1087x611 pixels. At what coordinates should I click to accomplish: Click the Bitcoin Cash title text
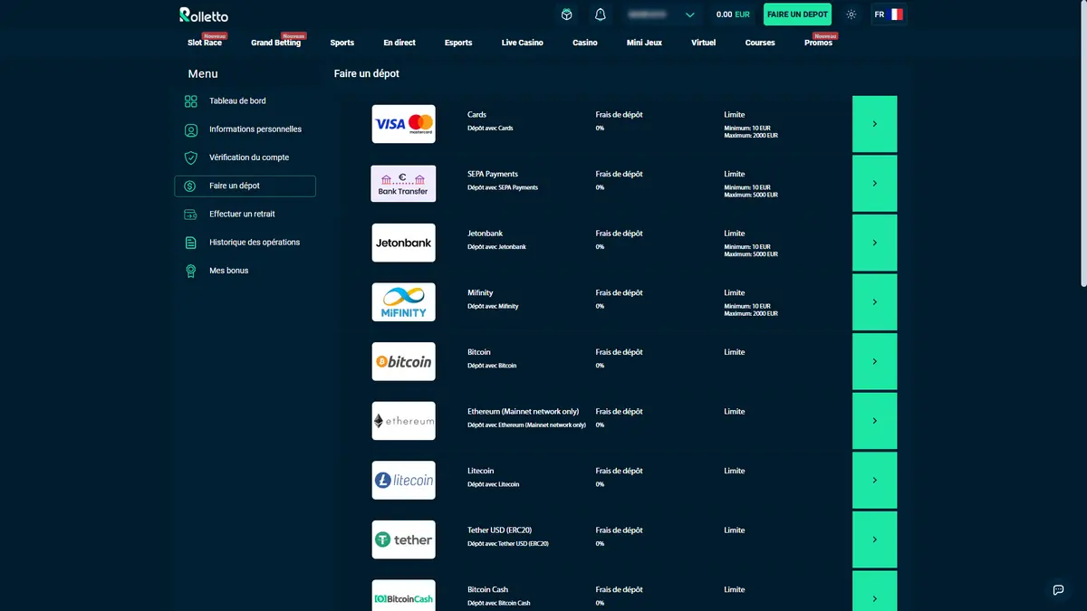(487, 590)
